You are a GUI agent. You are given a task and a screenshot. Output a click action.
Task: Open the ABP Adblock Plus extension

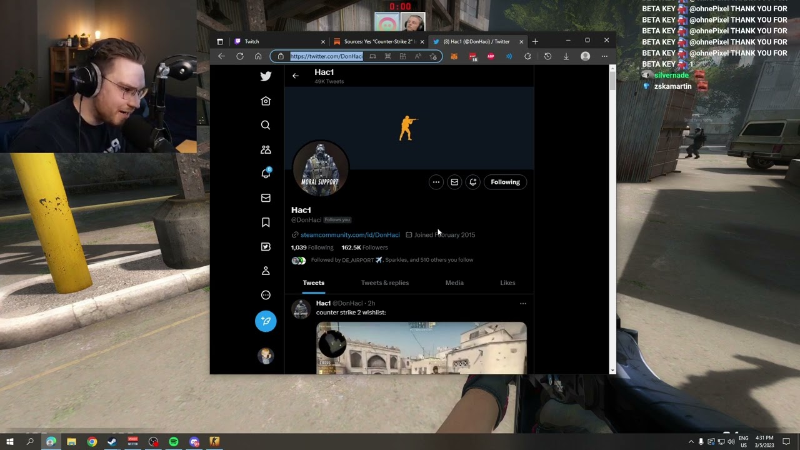coord(491,56)
